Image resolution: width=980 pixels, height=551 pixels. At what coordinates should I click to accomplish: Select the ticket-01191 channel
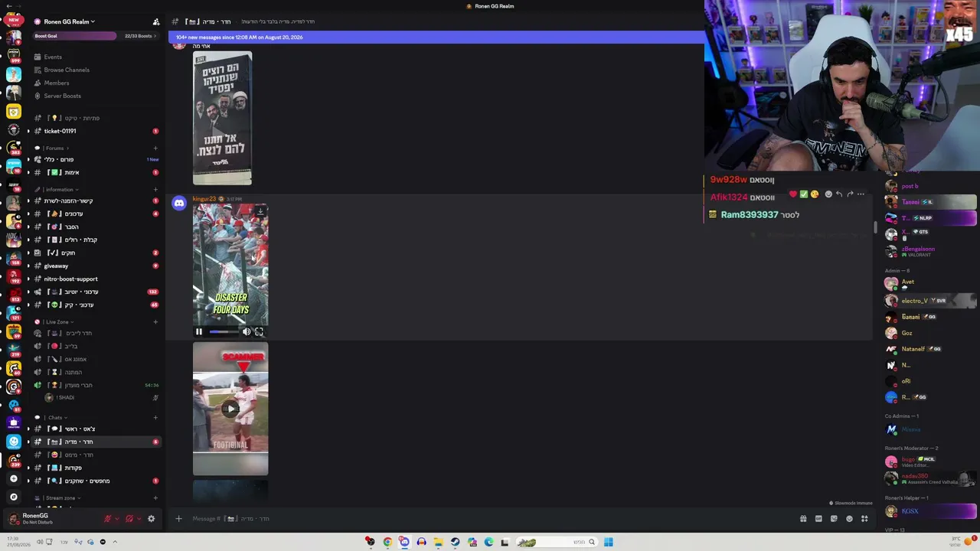[60, 131]
